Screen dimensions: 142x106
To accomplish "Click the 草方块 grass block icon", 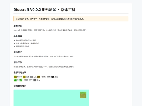I will pyautogui.click(x=15, y=77).
